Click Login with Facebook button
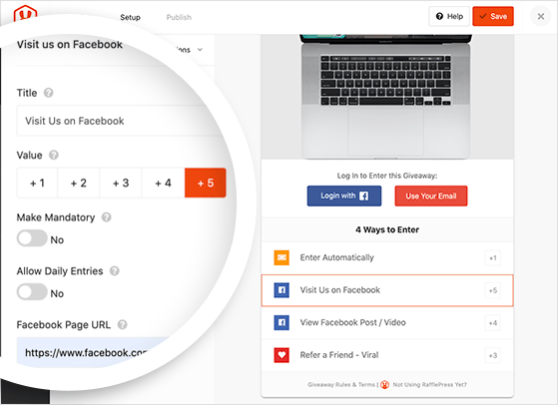Image resolution: width=558 pixels, height=405 pixels. pyautogui.click(x=344, y=196)
